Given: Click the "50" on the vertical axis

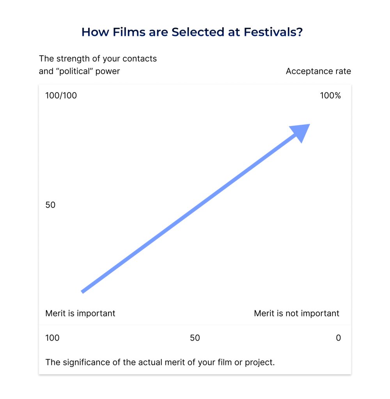Looking at the screenshot, I should (51, 205).
